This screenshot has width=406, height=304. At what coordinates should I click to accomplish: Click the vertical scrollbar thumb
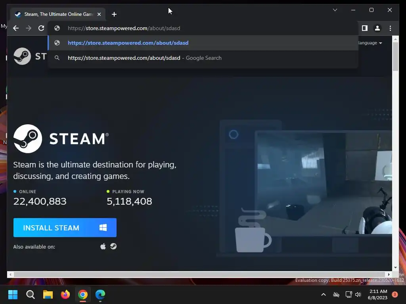(x=395, y=56)
